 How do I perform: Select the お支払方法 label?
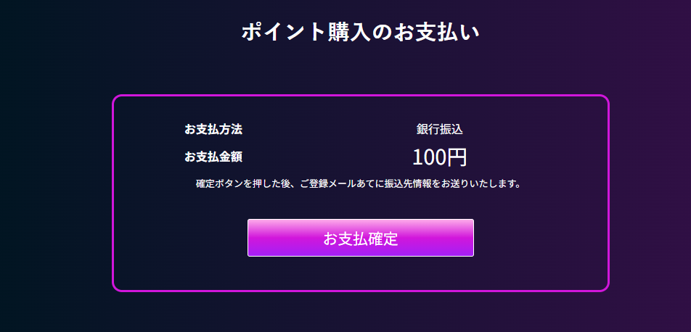pyautogui.click(x=213, y=130)
